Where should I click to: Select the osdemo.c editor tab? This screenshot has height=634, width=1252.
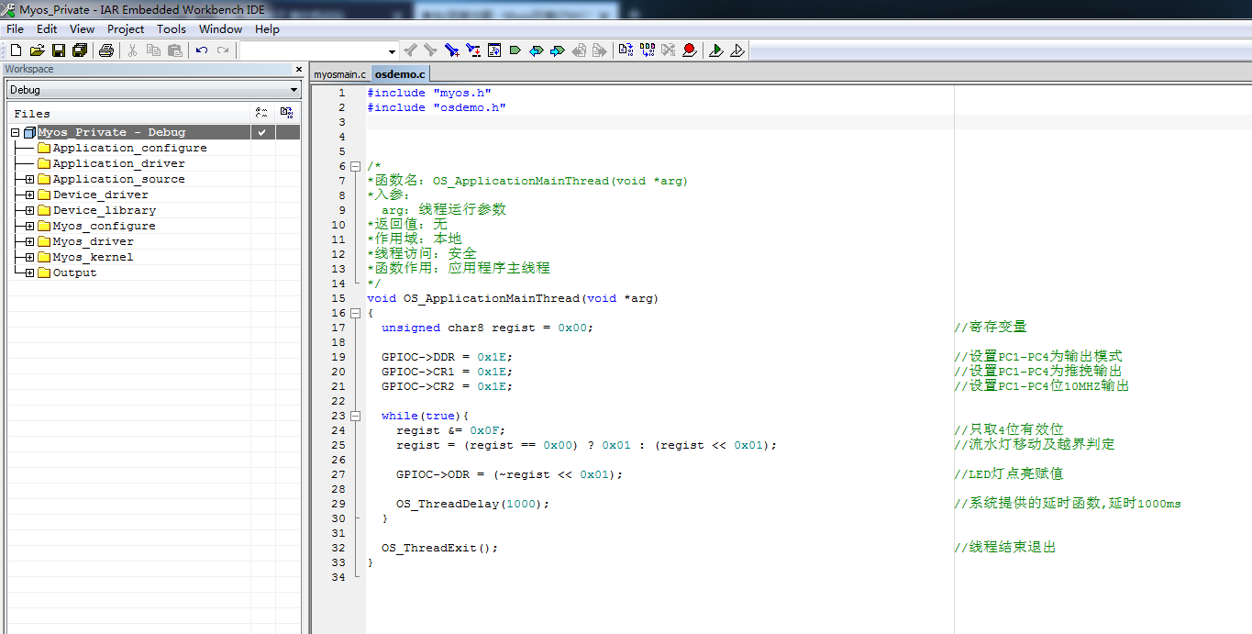coord(400,73)
